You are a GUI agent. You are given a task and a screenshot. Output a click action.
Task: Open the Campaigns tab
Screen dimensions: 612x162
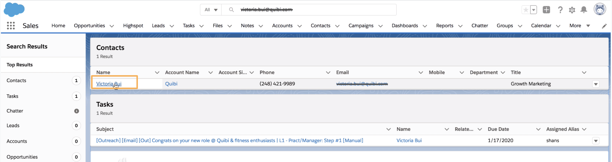coord(361,26)
